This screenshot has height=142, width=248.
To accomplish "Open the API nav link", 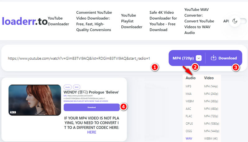I will pos(226,21).
